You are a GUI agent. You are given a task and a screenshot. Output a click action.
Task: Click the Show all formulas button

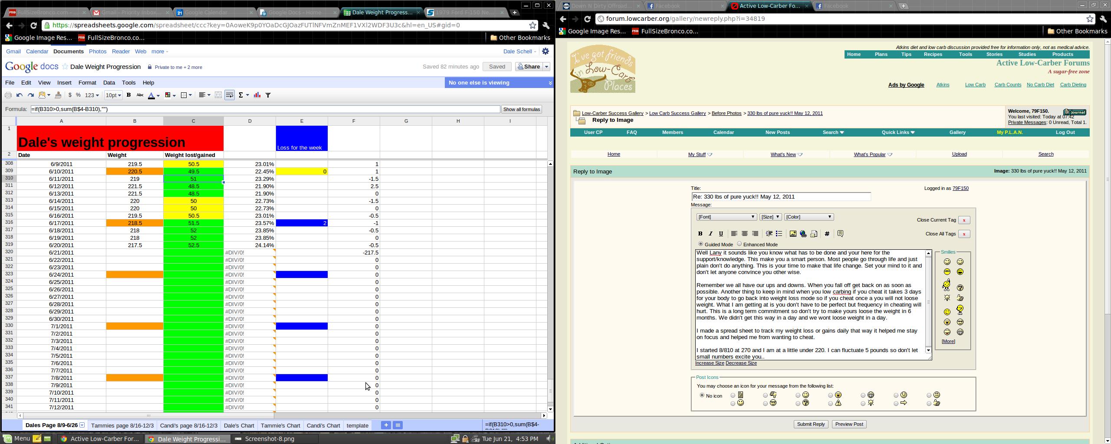tap(521, 109)
